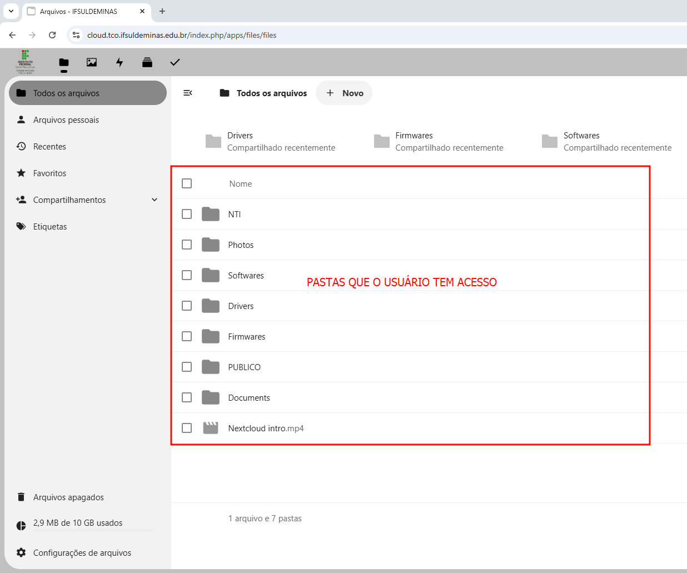Click the PUBLICO folder icon

[x=211, y=367]
